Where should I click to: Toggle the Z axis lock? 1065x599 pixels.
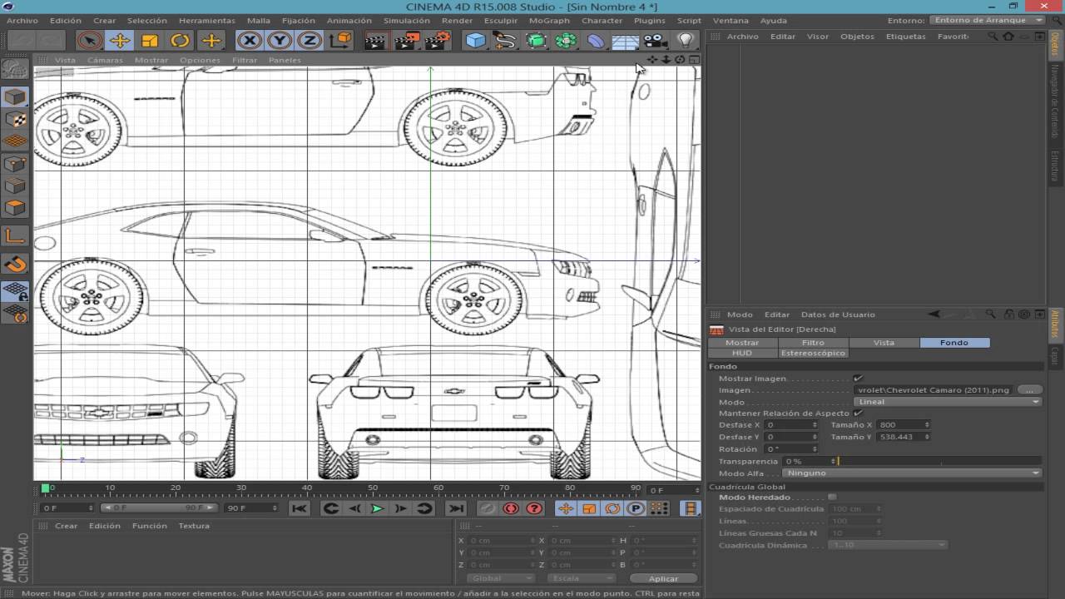[x=309, y=40]
